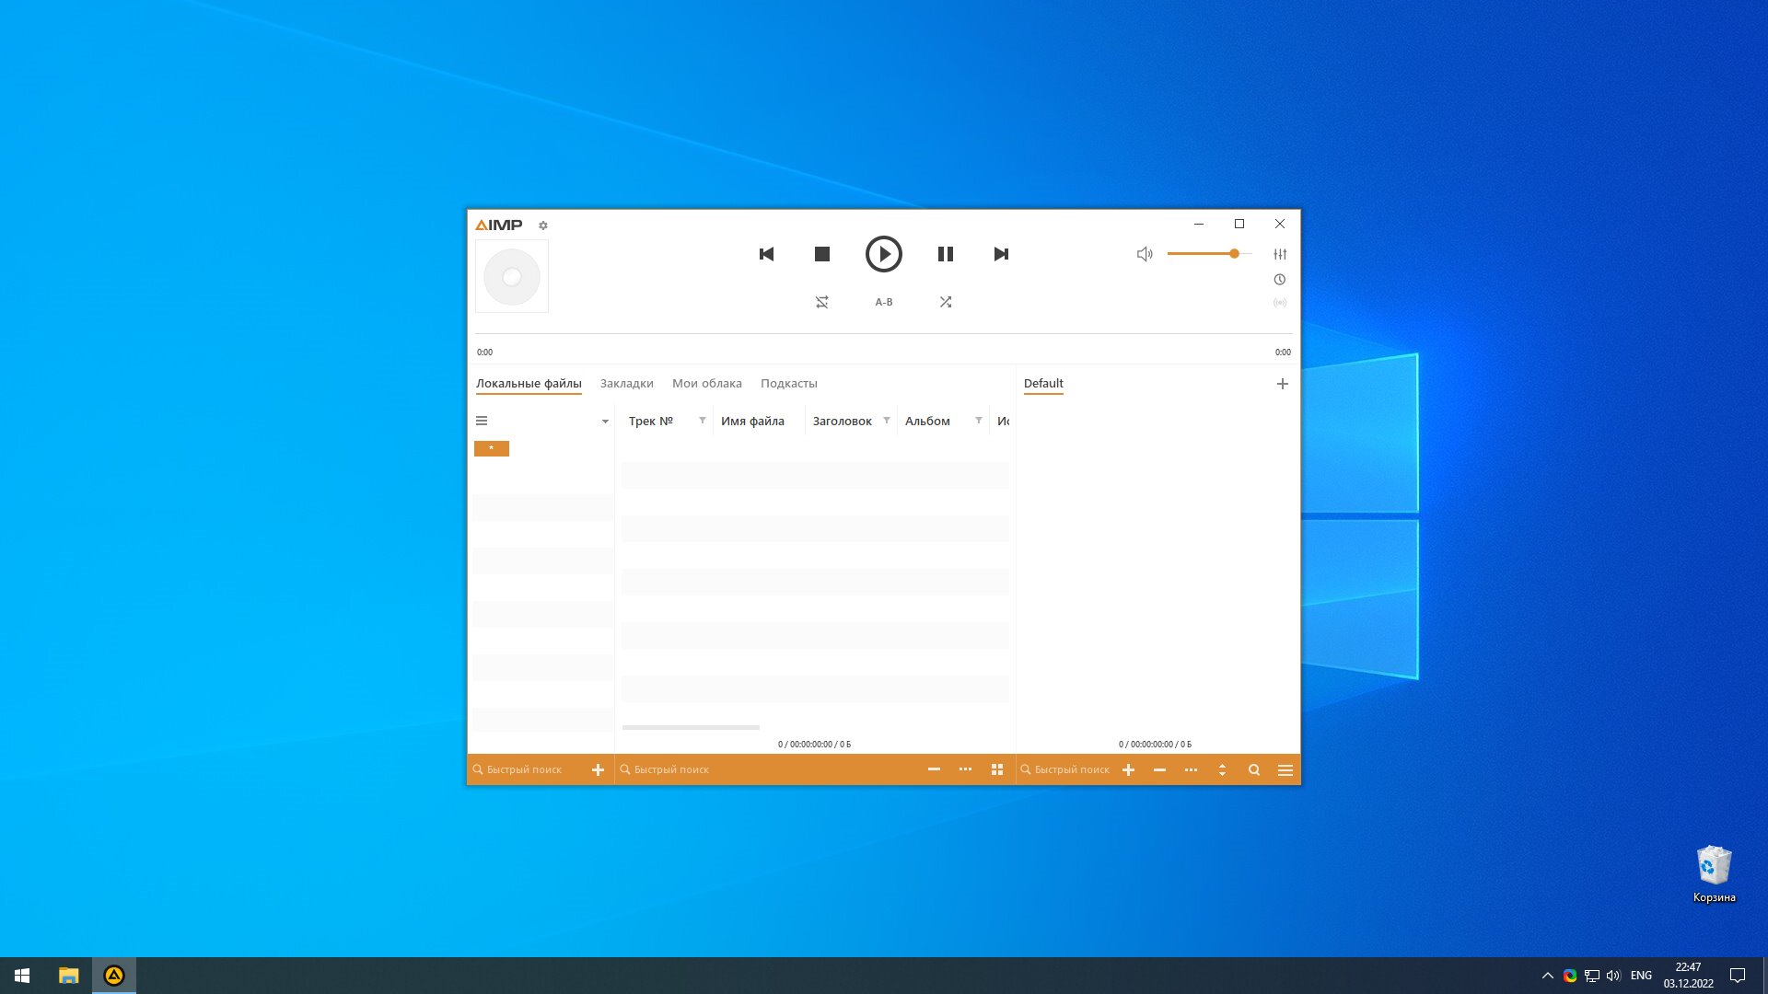The image size is (1768, 994).
Task: Open the Подкасты tab
Action: click(x=789, y=384)
